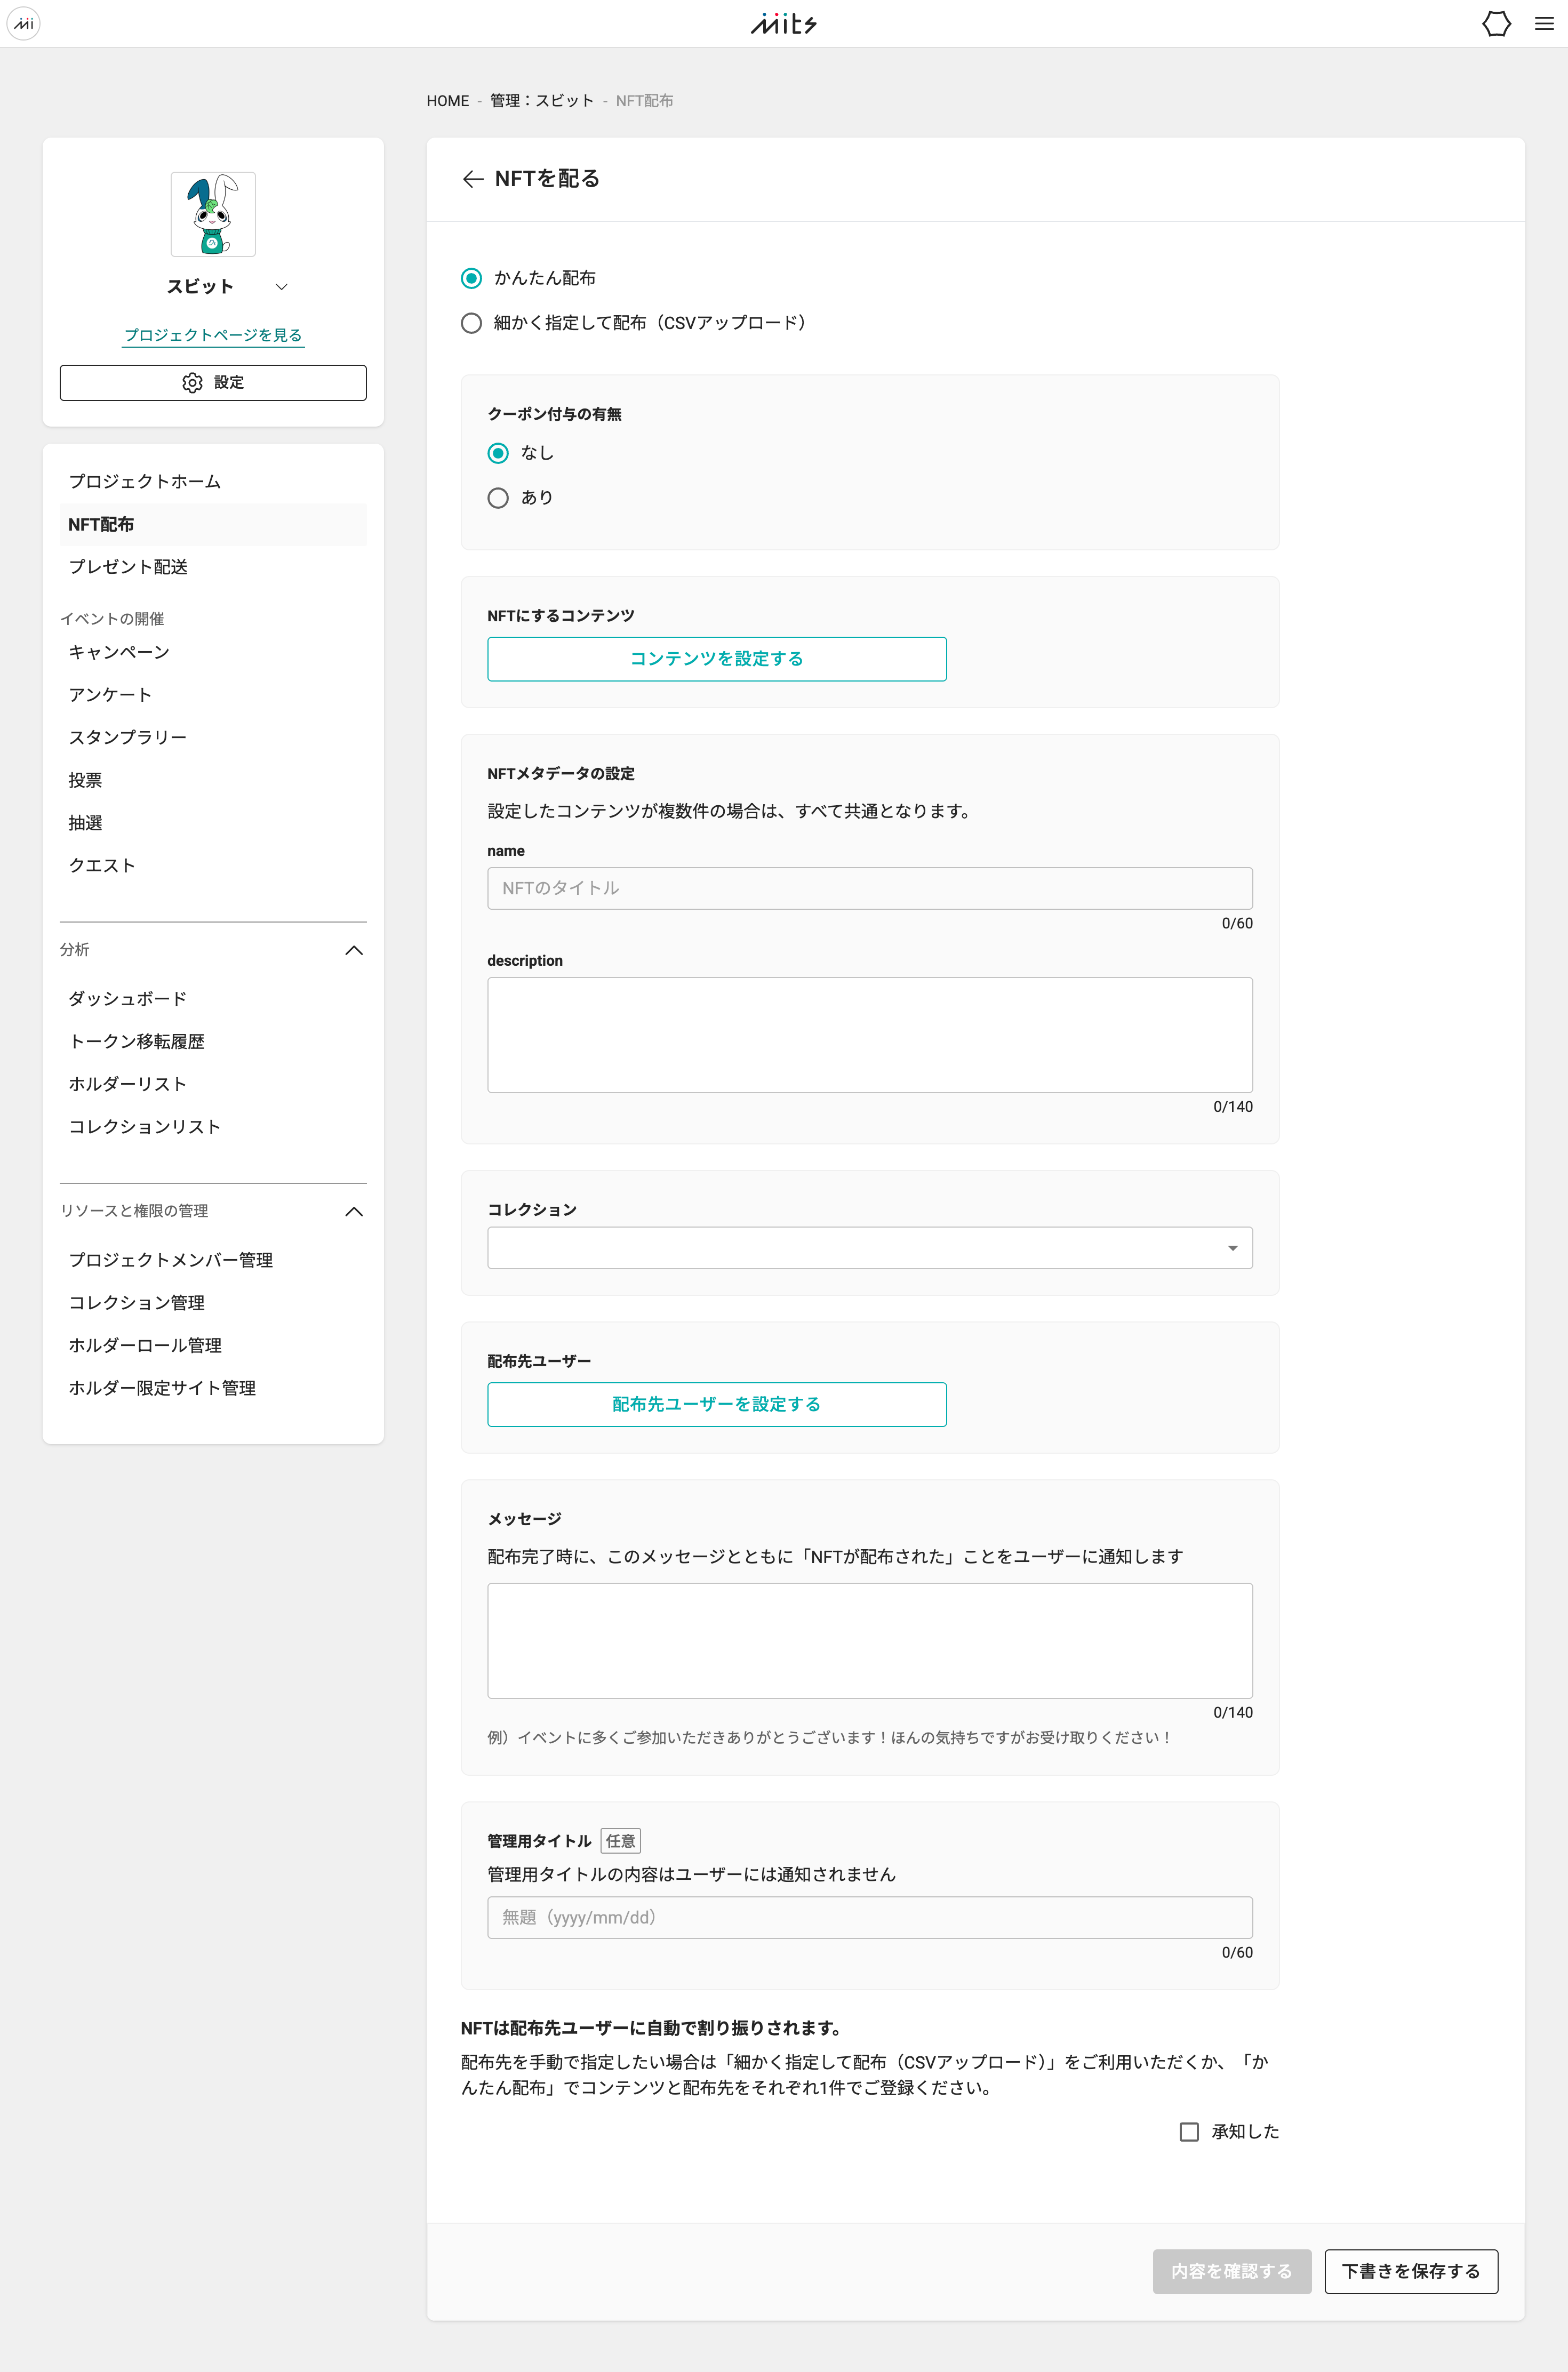Open コレクションリスト in sidebar
Image resolution: width=1568 pixels, height=2372 pixels.
(213, 1126)
